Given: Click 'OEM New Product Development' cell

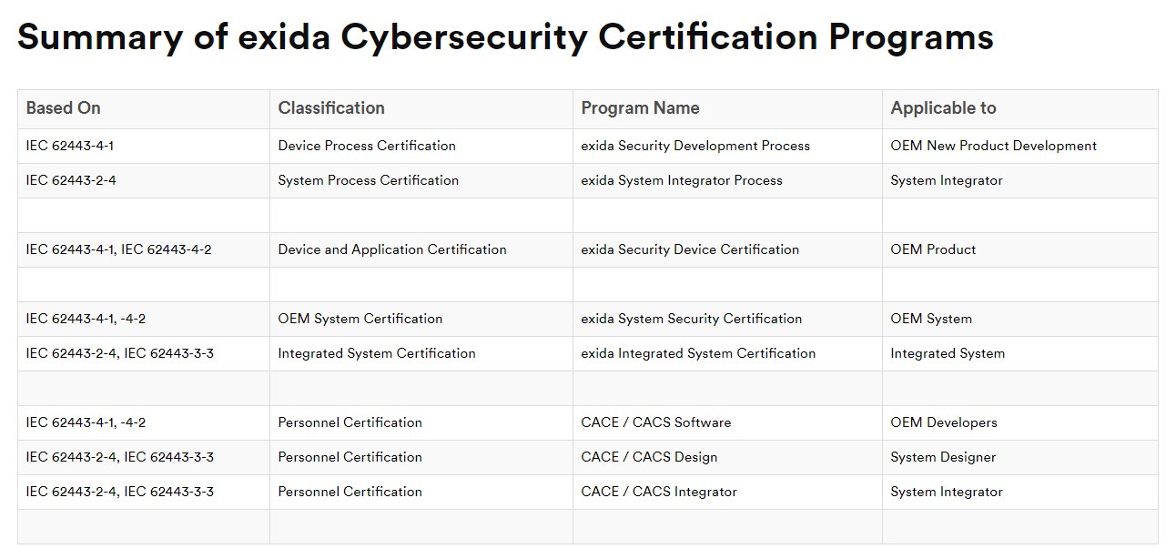Looking at the screenshot, I should coord(1020,146).
